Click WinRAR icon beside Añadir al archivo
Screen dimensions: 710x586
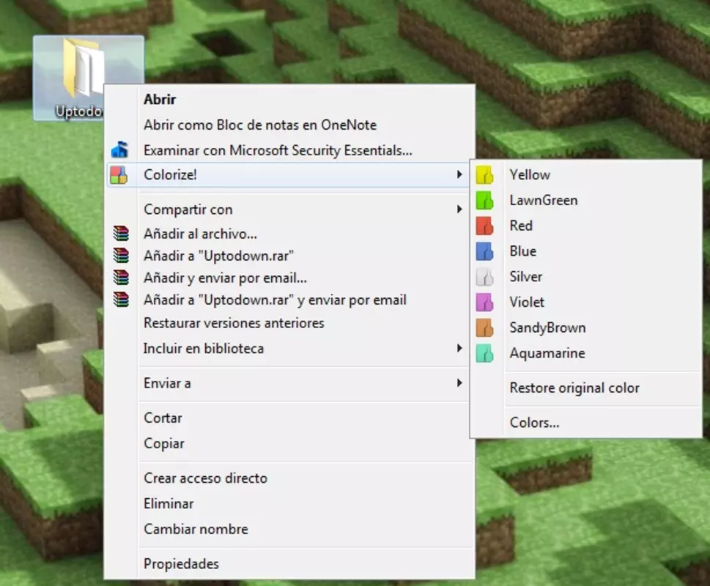tap(121, 233)
